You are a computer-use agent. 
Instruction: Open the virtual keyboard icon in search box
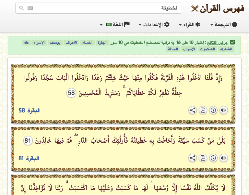pyautogui.click(x=30, y=8)
